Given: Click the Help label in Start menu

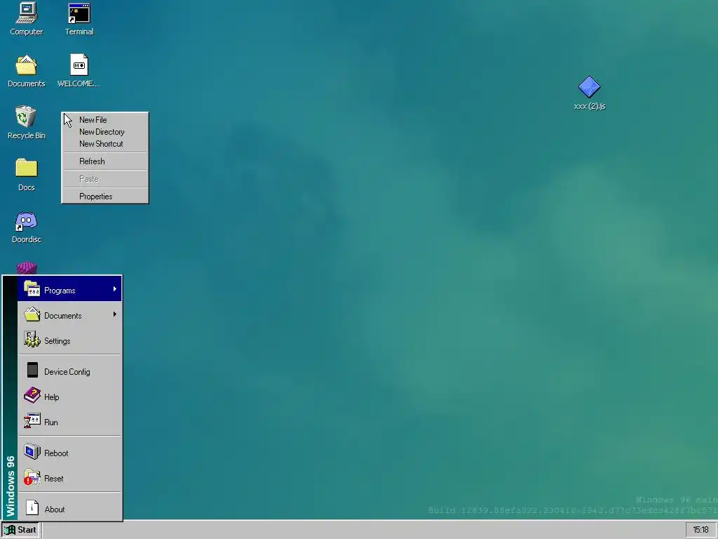Looking at the screenshot, I should click(52, 397).
